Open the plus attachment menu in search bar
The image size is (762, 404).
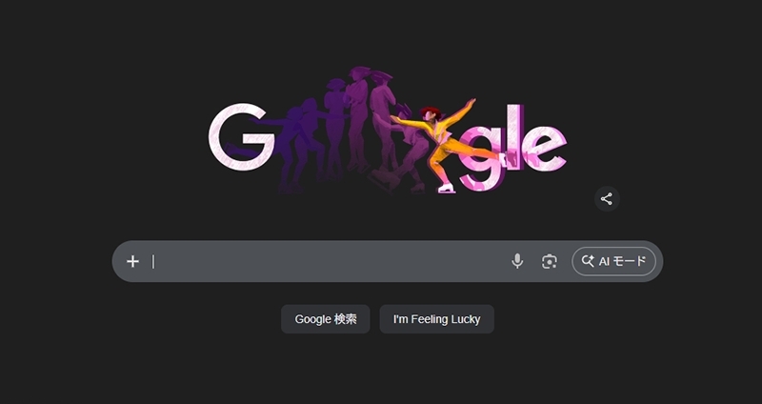pos(132,262)
